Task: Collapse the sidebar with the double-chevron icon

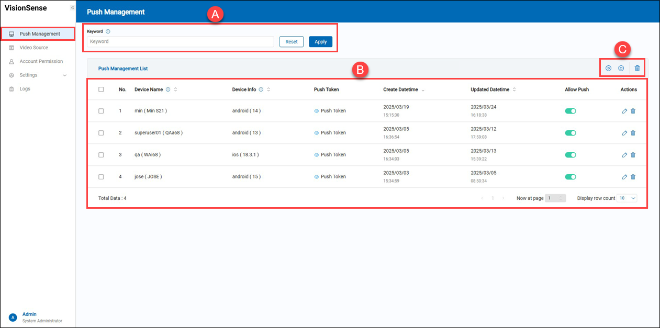Action: [72, 8]
